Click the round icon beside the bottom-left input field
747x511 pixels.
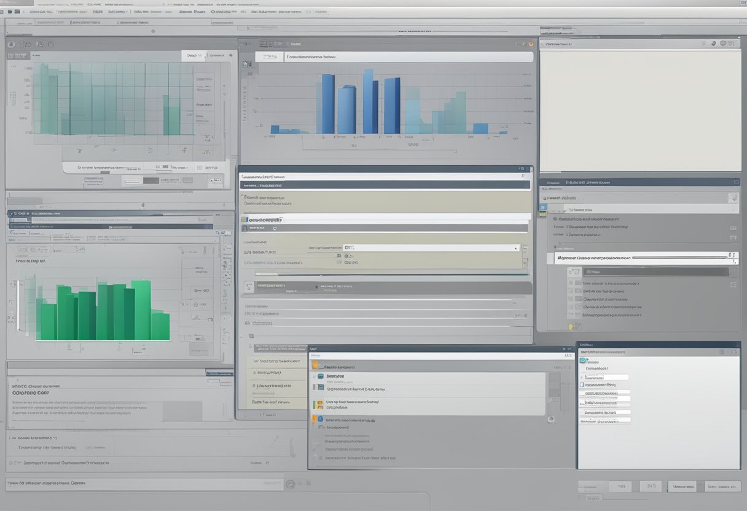point(290,484)
